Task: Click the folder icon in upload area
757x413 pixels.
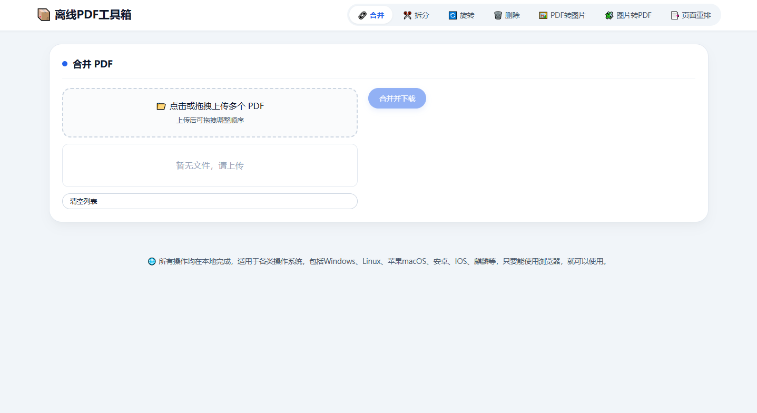Action: coord(161,106)
